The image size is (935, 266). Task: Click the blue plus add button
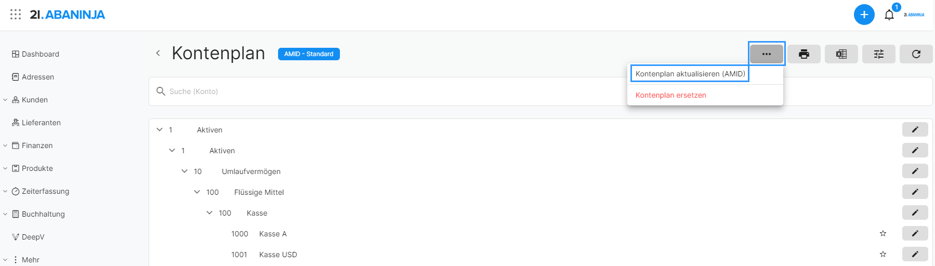(864, 15)
